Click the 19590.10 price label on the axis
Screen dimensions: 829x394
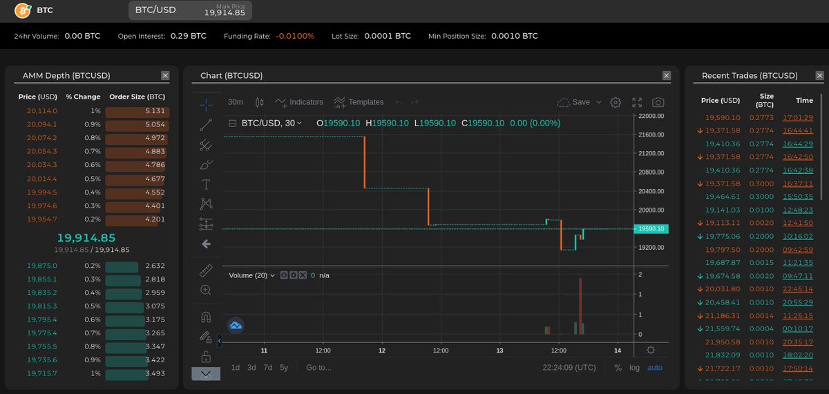pyautogui.click(x=651, y=228)
